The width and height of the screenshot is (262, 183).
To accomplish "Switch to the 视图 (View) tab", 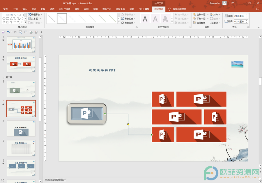I will point(95,9).
